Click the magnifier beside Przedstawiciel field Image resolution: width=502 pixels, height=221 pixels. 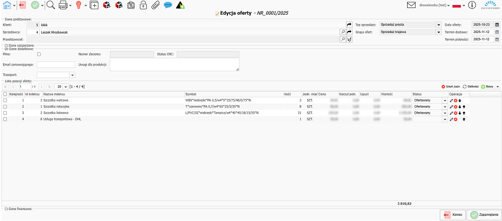click(x=343, y=39)
